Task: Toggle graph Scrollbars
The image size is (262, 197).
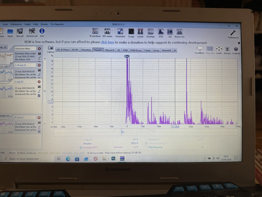Action: click(x=199, y=50)
